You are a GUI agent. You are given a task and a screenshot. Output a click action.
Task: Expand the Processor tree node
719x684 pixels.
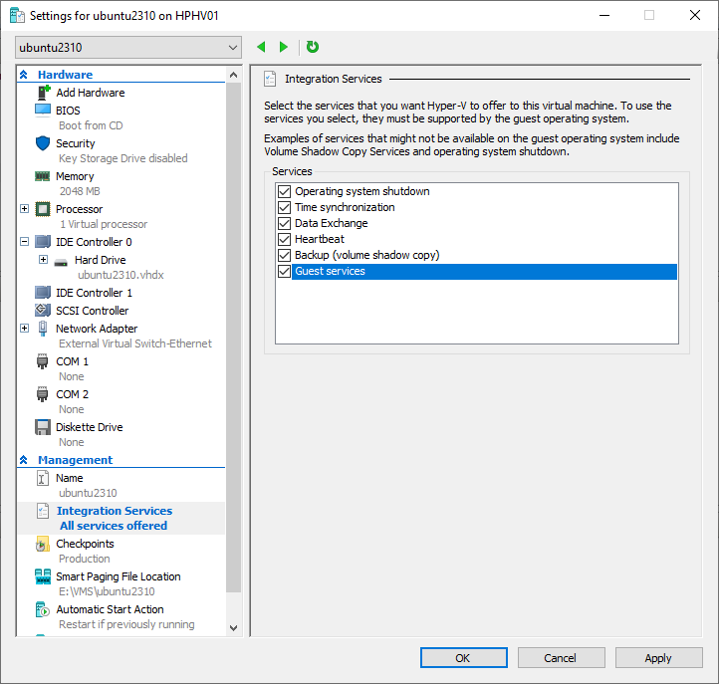25,209
